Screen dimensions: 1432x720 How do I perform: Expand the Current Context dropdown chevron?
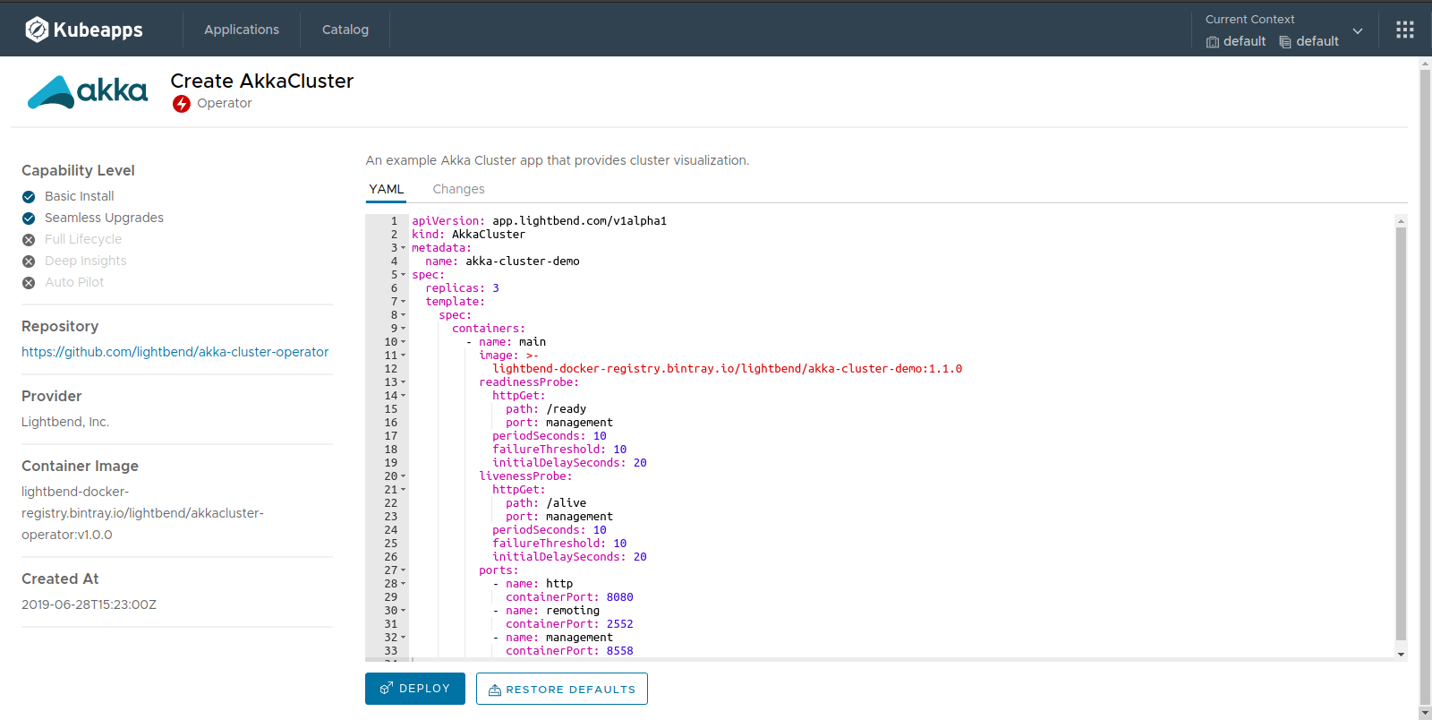coord(1358,31)
